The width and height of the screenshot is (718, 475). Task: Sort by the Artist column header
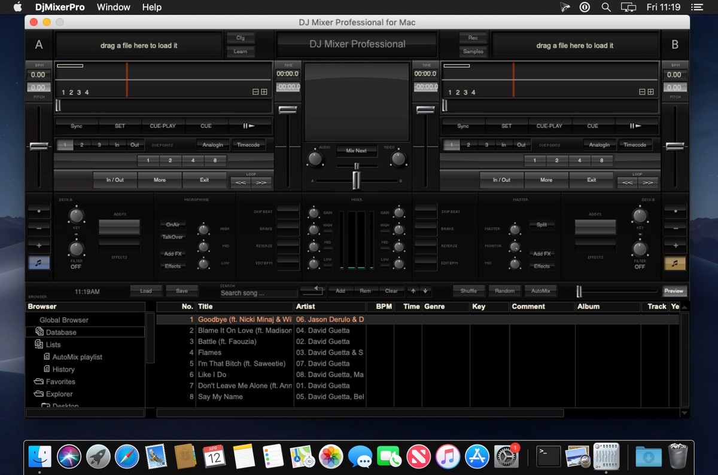tap(330, 307)
